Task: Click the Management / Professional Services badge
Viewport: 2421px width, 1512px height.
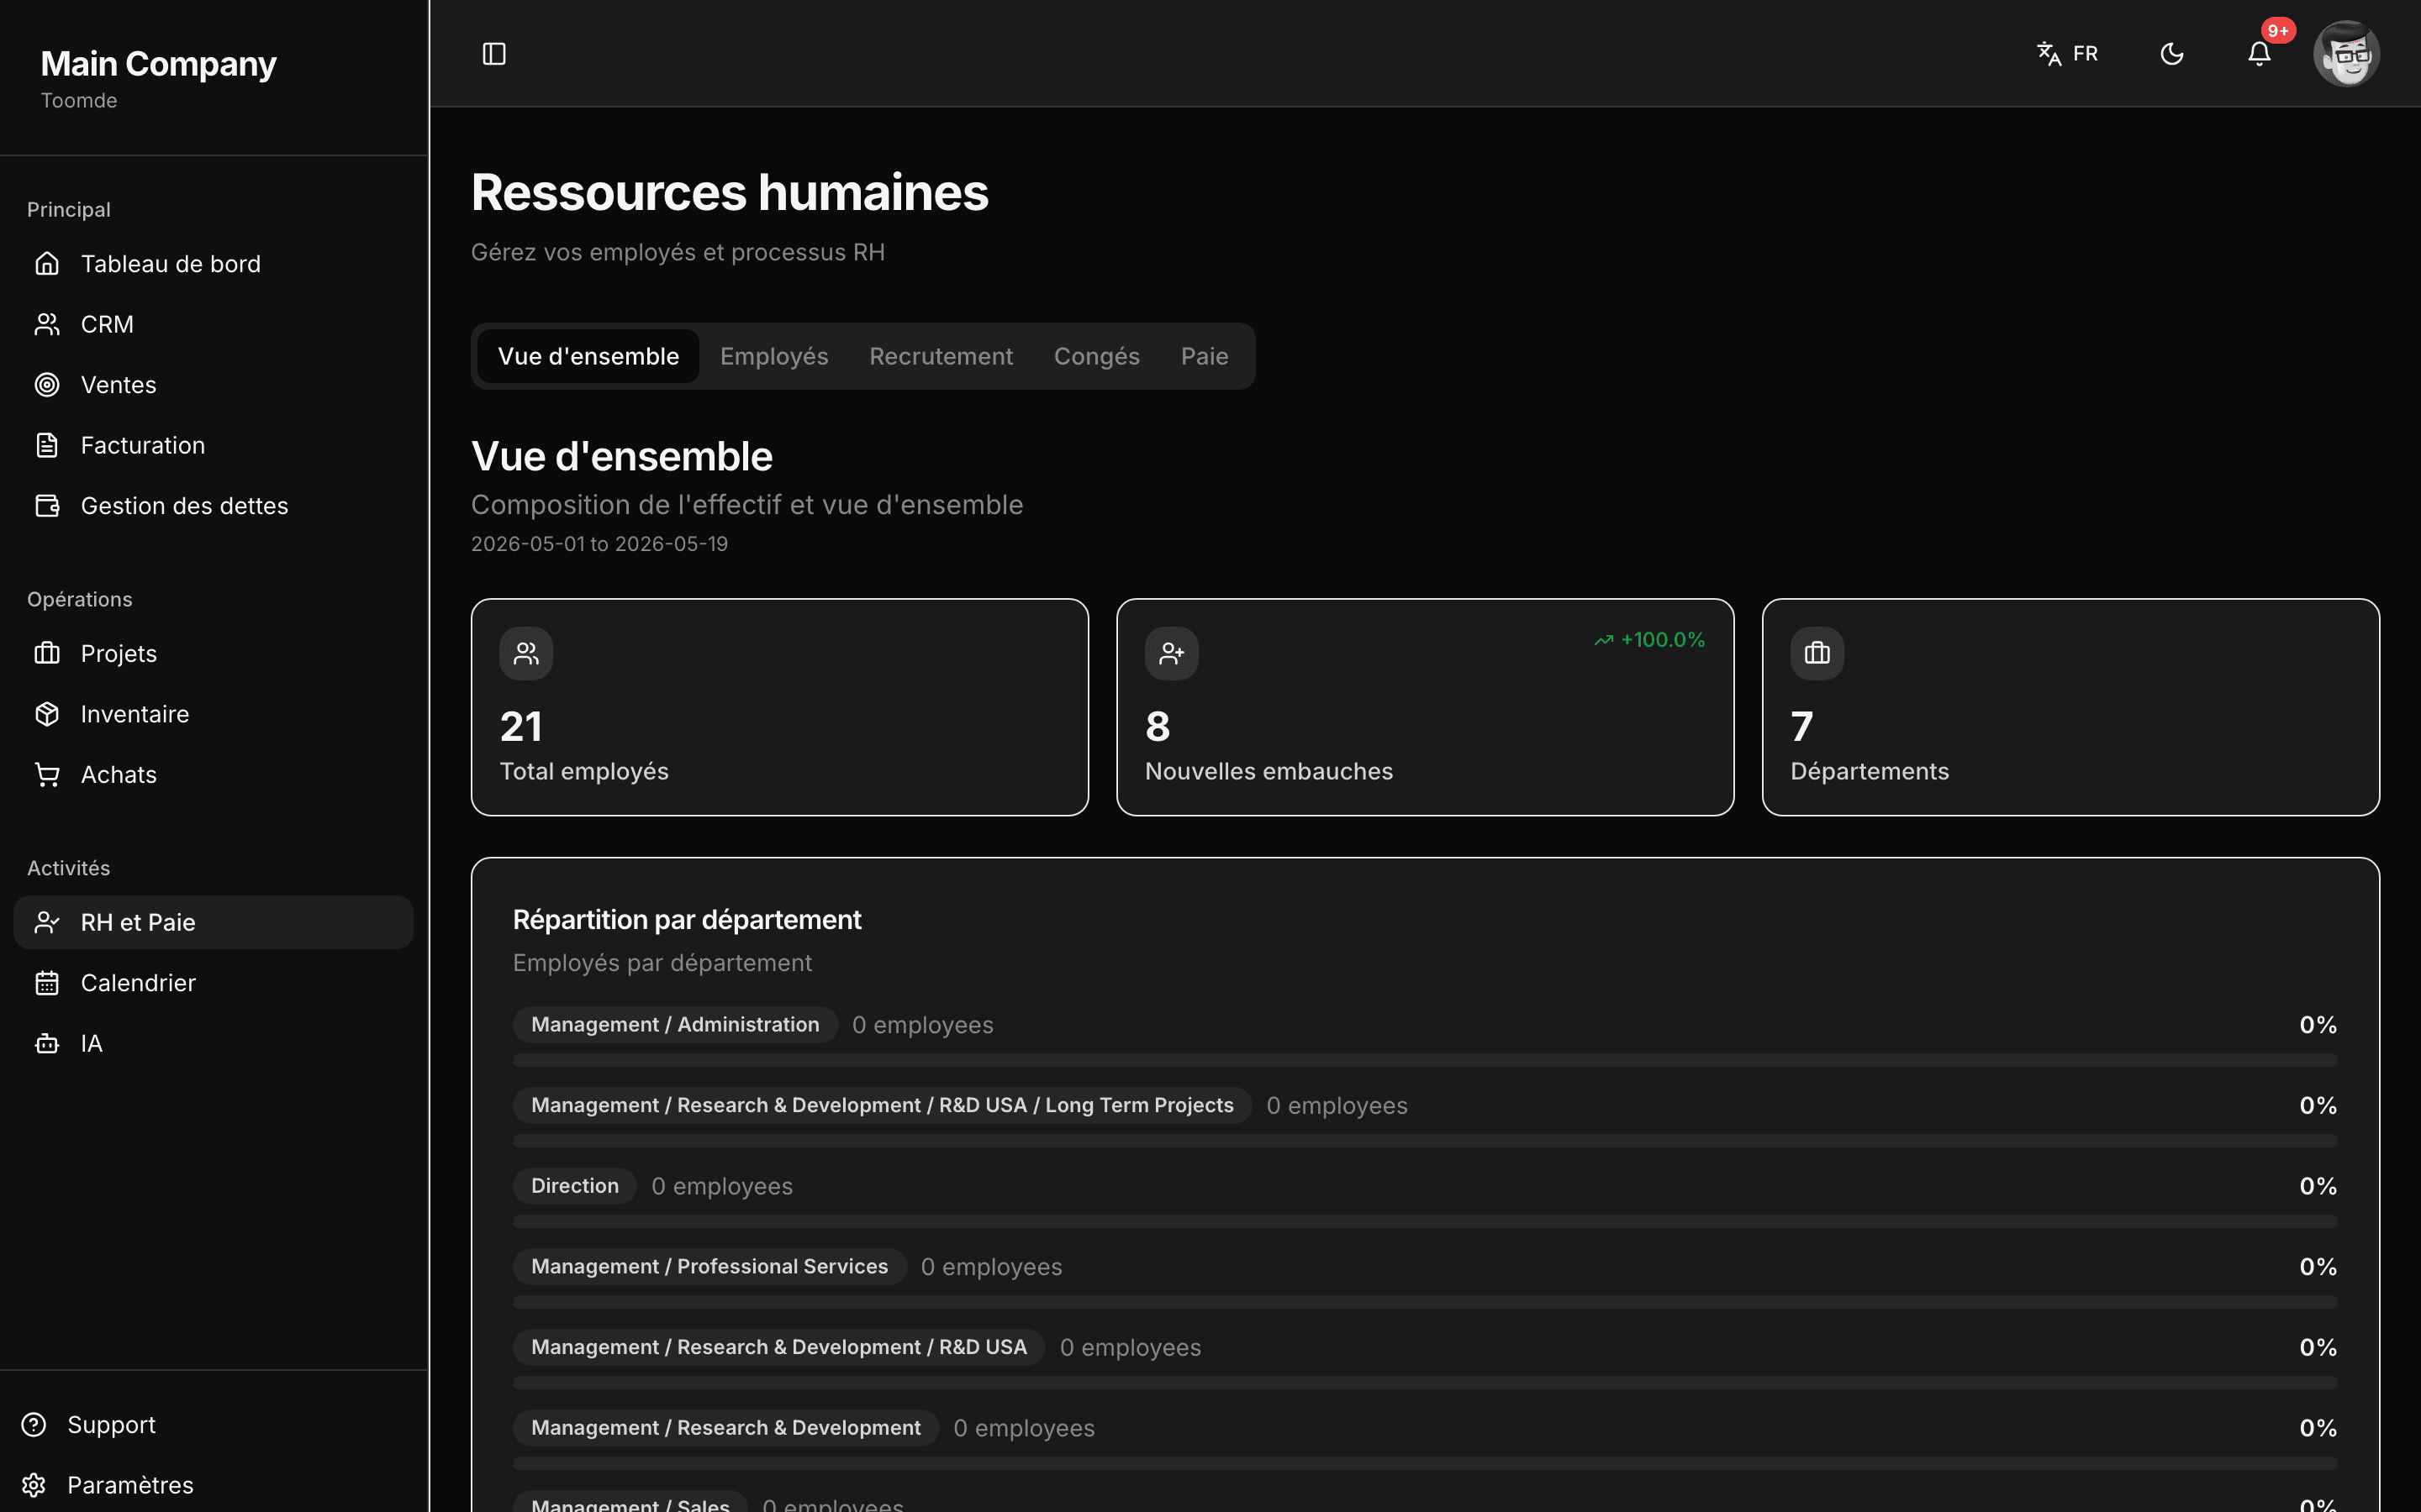Action: pyautogui.click(x=709, y=1266)
